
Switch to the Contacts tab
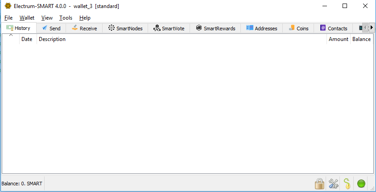pos(333,28)
